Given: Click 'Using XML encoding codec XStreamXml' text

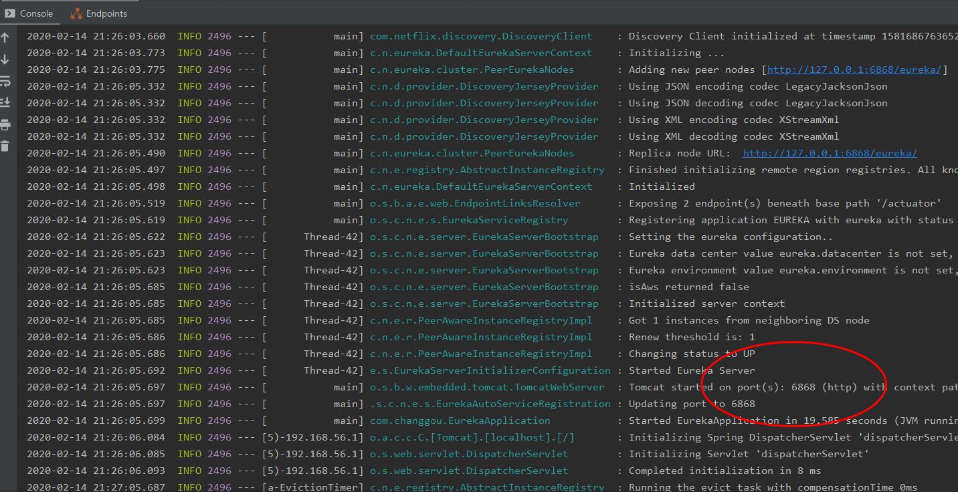Looking at the screenshot, I should (734, 120).
